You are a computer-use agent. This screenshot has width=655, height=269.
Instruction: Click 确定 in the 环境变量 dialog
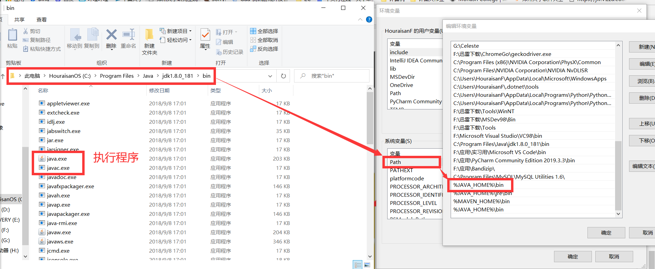coord(573,257)
